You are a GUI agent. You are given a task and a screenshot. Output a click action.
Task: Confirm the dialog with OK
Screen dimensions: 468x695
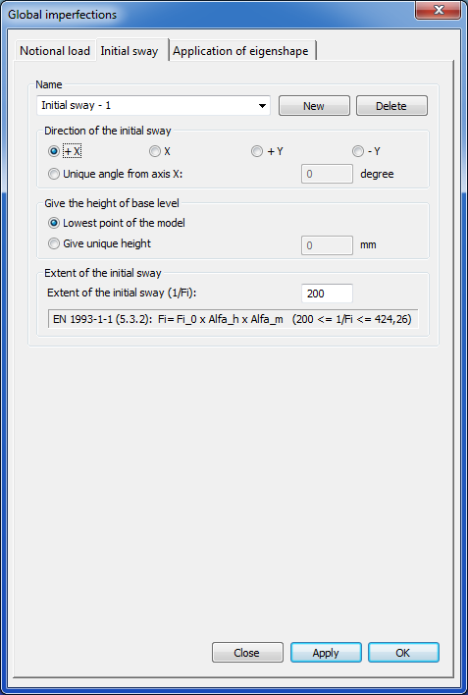point(403,653)
